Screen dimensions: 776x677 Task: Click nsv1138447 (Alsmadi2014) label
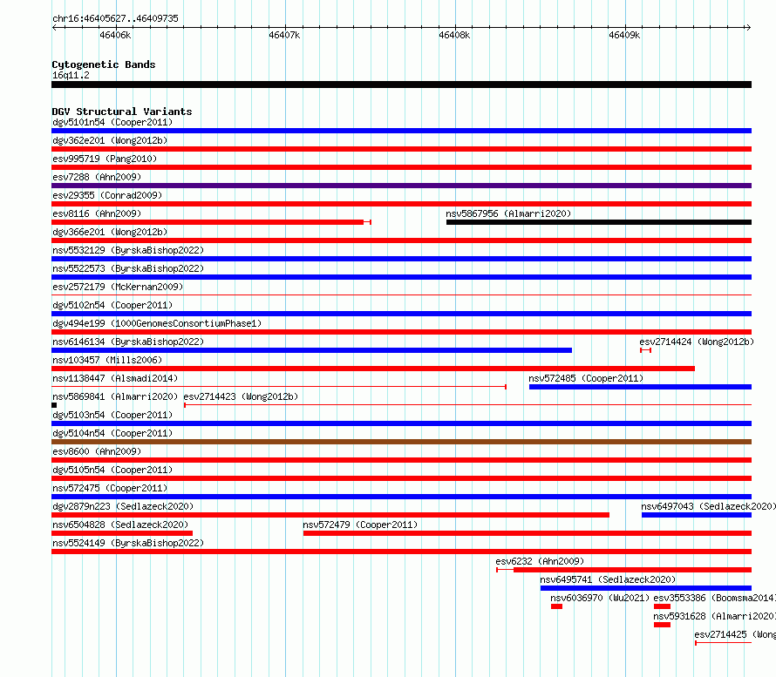[x=115, y=378]
